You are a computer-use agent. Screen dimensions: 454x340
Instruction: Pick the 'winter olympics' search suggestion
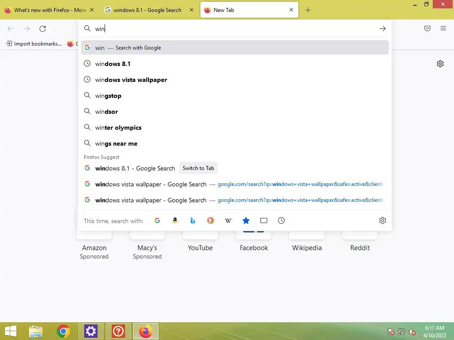(x=235, y=127)
